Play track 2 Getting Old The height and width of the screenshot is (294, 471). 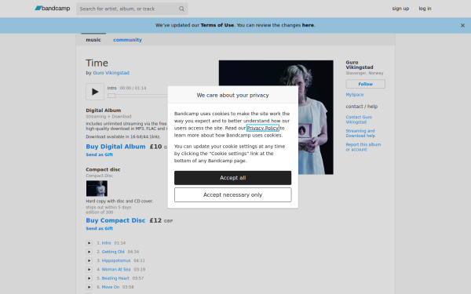(89, 252)
